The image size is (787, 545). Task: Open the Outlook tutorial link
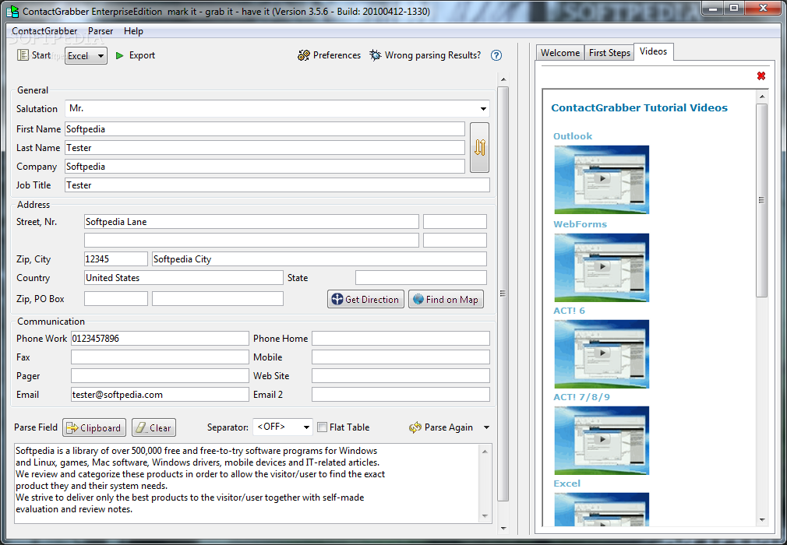pos(573,136)
